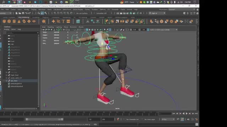
Task: Click the Pause rendering toolbar icon
Action: (140, 13)
